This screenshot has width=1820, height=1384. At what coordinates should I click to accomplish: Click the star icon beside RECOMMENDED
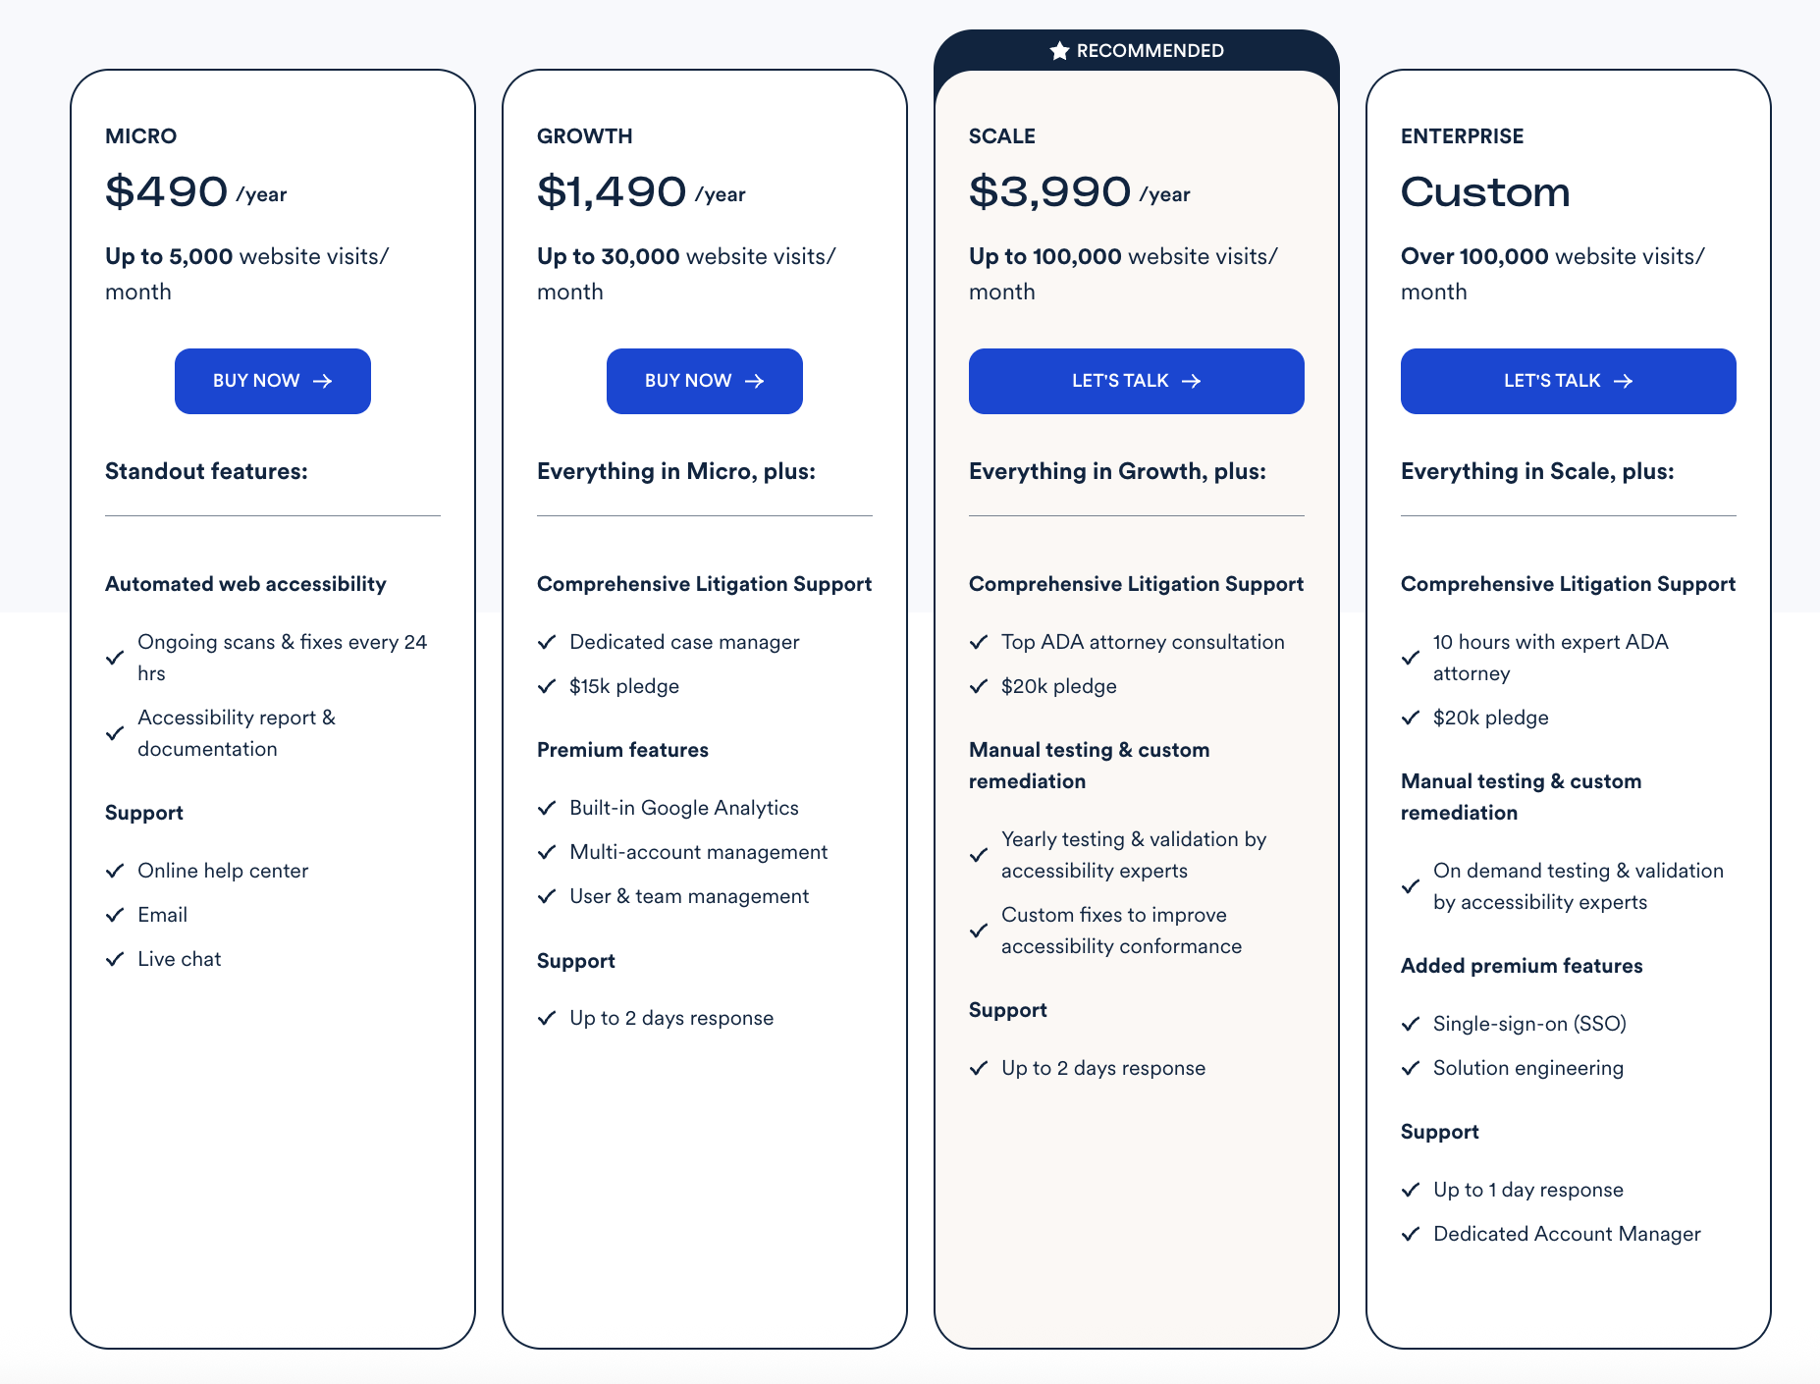(1058, 51)
